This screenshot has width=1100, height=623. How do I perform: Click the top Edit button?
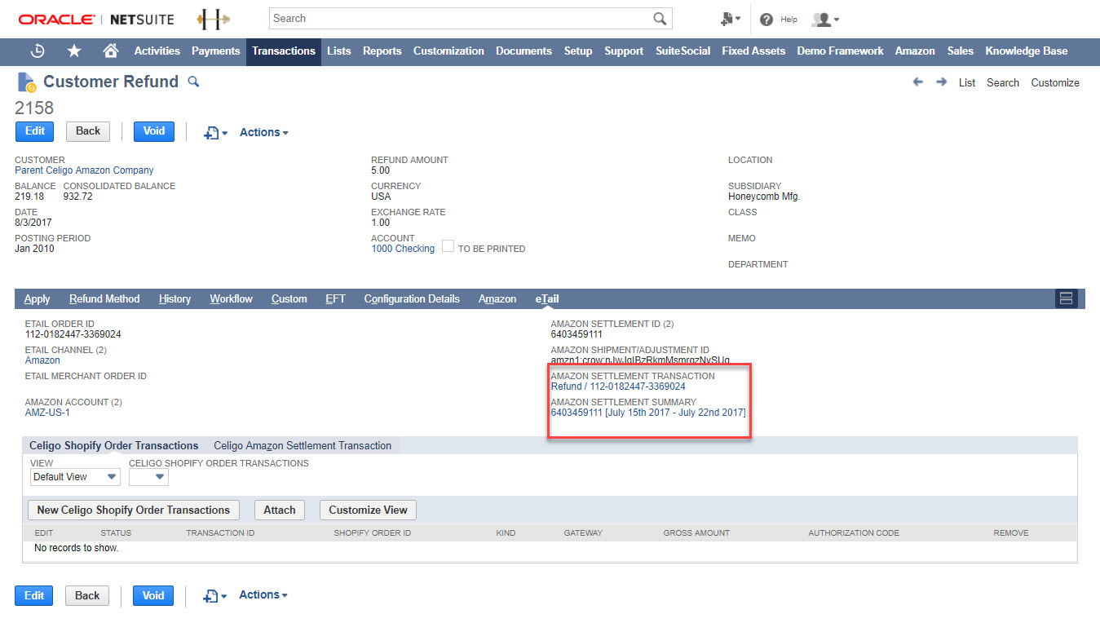[35, 131]
